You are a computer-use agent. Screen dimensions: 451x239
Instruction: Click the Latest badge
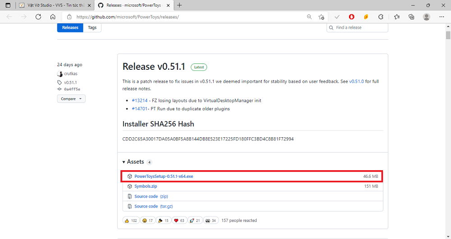[x=199, y=67]
